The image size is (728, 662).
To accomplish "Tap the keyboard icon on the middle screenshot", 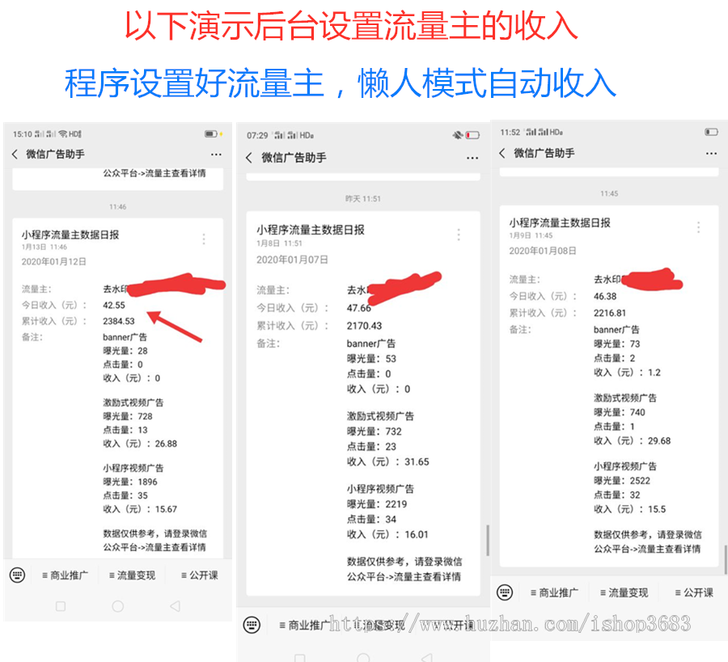I will [253, 625].
